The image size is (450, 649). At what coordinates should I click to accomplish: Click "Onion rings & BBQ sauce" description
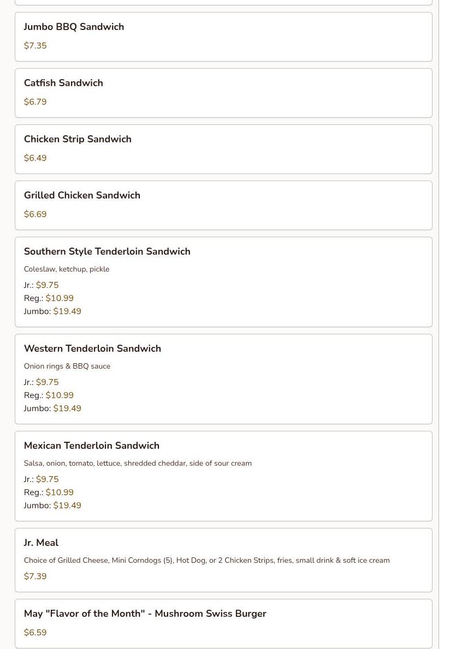click(67, 366)
